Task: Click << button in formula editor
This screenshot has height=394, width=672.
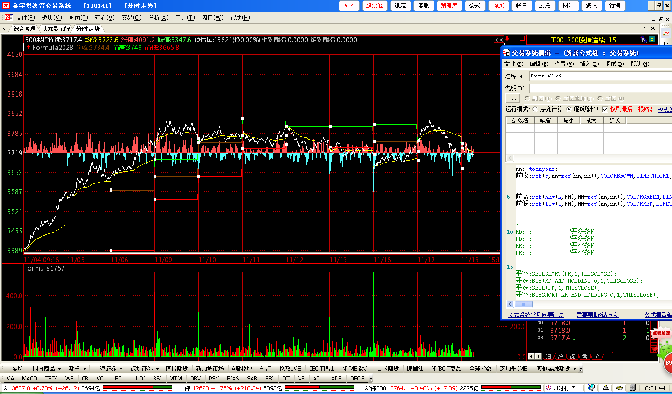Action: click(513, 98)
